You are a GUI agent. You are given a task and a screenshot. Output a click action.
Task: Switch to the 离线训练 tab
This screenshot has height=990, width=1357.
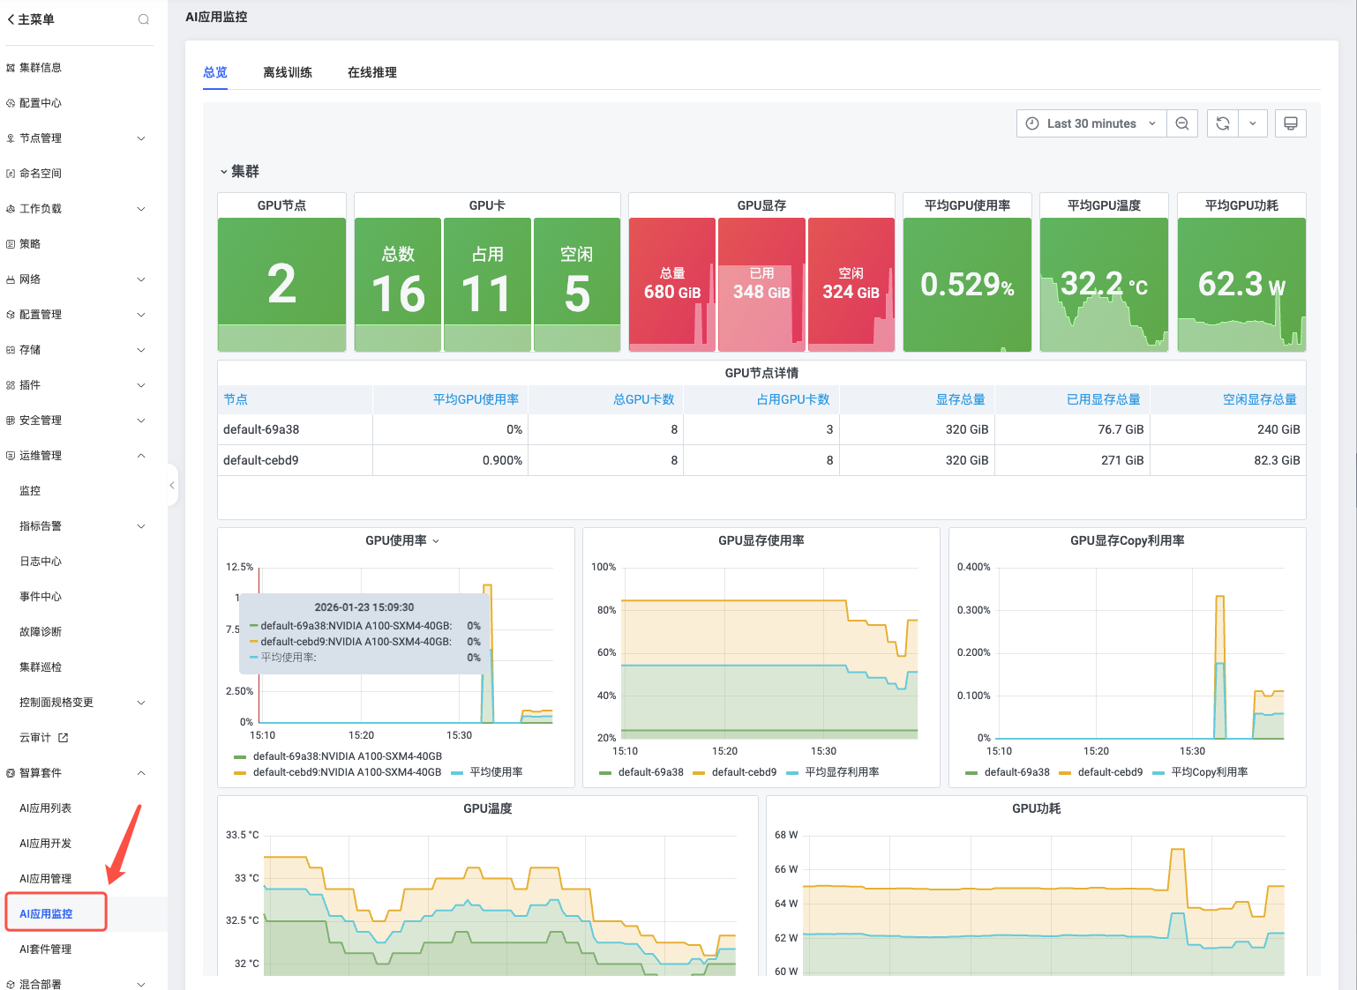click(x=288, y=72)
